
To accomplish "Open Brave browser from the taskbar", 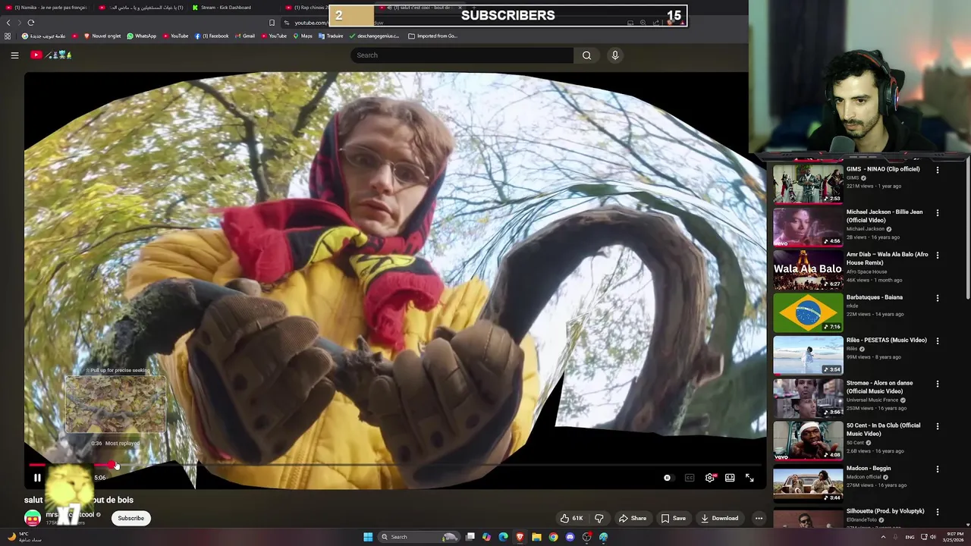I will point(520,537).
